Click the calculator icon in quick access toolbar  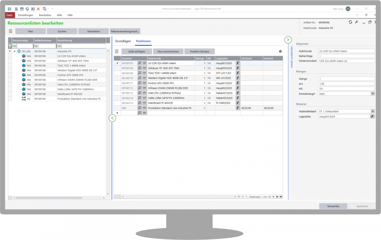click(16, 8)
